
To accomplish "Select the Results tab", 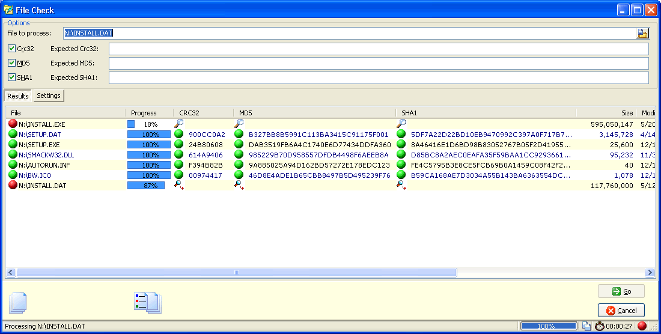I will pos(18,96).
